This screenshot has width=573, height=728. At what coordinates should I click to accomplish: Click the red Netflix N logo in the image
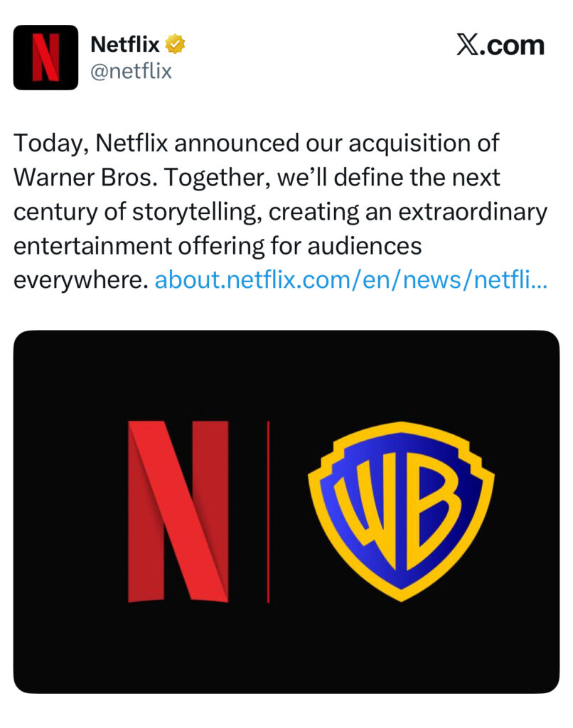(x=178, y=511)
